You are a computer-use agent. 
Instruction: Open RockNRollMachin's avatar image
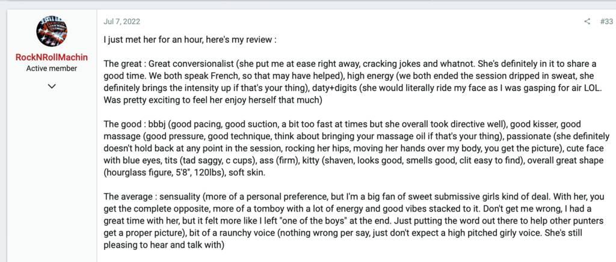(52, 31)
